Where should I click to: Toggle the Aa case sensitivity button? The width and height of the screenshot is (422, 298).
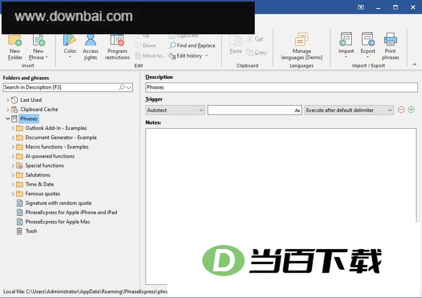tap(297, 110)
